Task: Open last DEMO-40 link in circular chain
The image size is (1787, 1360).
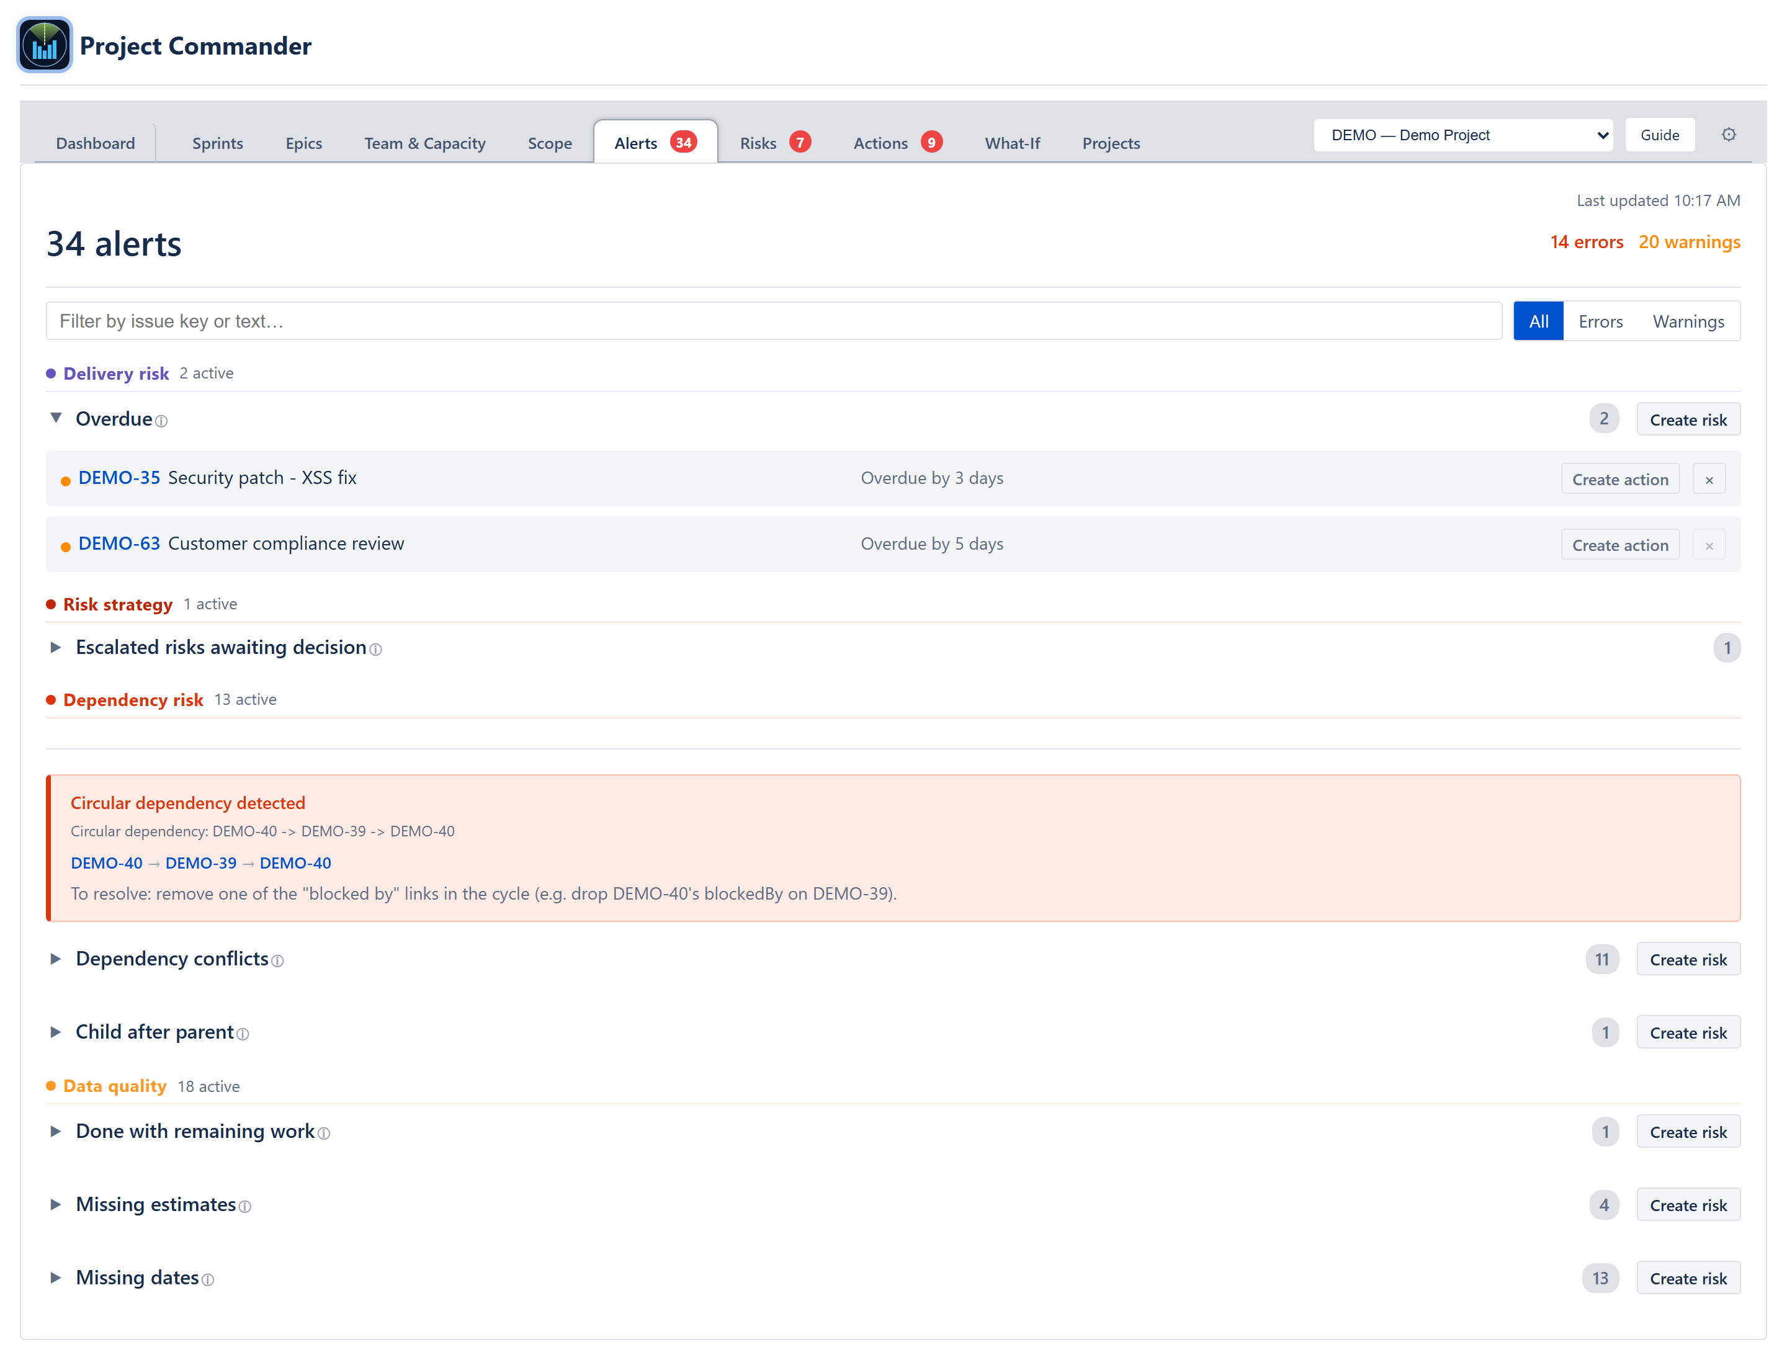Action: [295, 863]
